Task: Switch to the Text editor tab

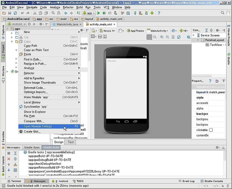Action: pyautogui.click(x=71, y=142)
